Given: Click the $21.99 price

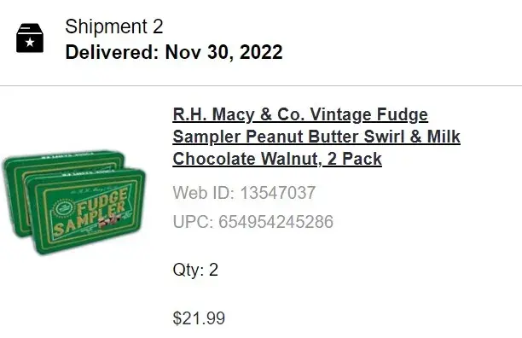Looking at the screenshot, I should (x=199, y=318).
